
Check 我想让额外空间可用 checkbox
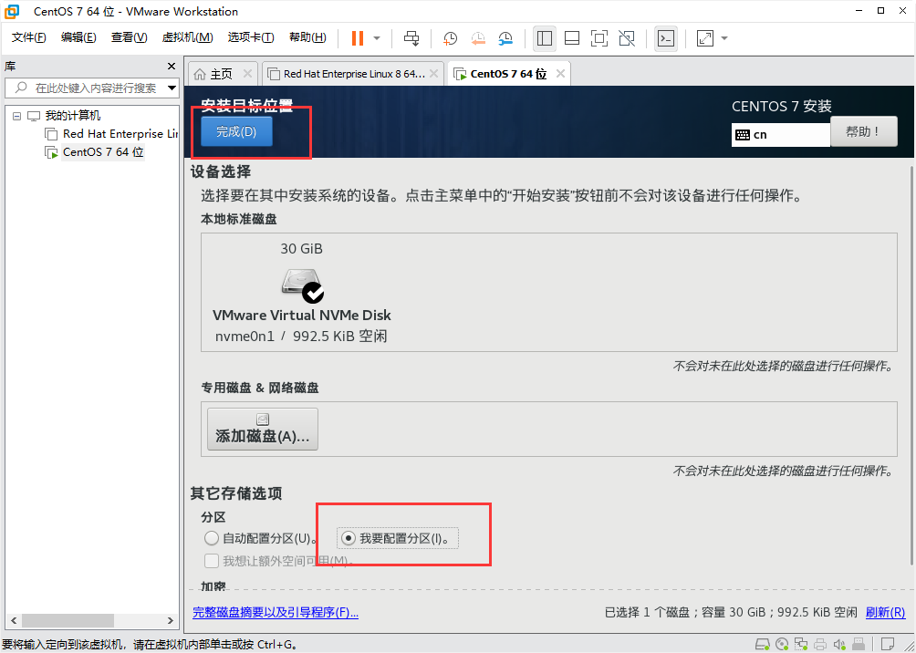[x=212, y=560]
